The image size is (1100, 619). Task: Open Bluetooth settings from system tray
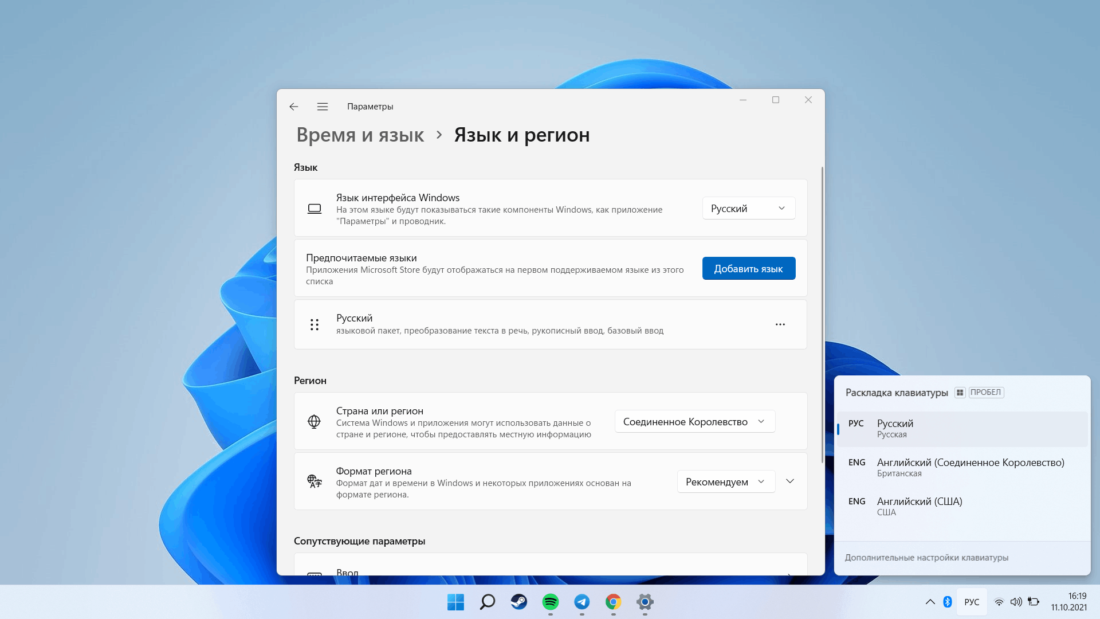point(948,602)
